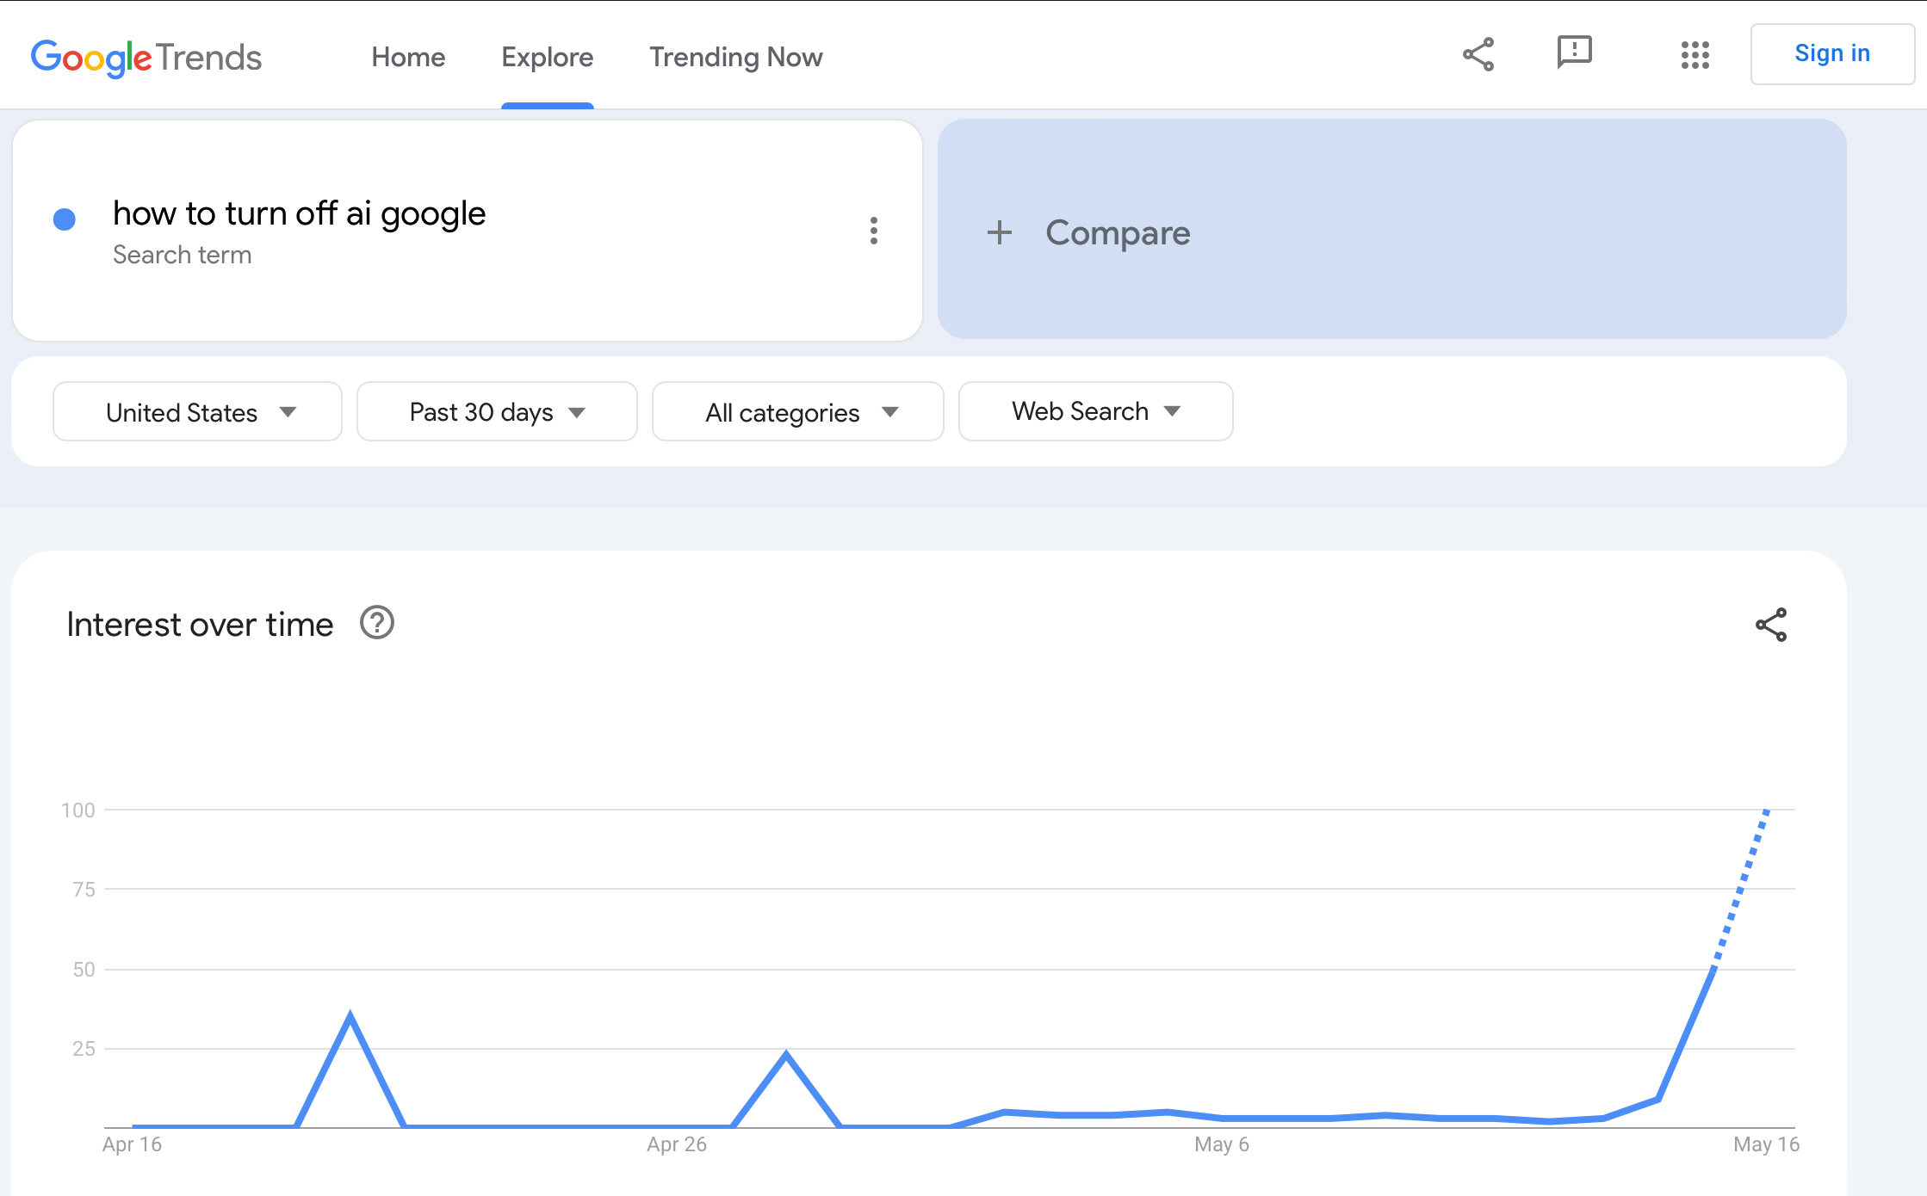This screenshot has width=1927, height=1196.
Task: Open the United States region dropdown
Action: [x=196, y=411]
